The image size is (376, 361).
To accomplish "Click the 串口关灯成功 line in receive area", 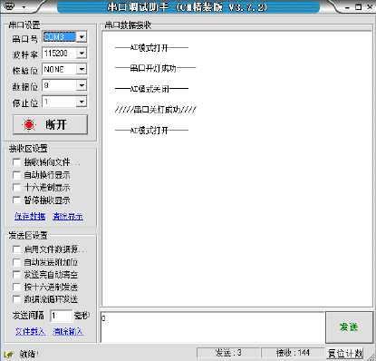I will click(156, 110).
